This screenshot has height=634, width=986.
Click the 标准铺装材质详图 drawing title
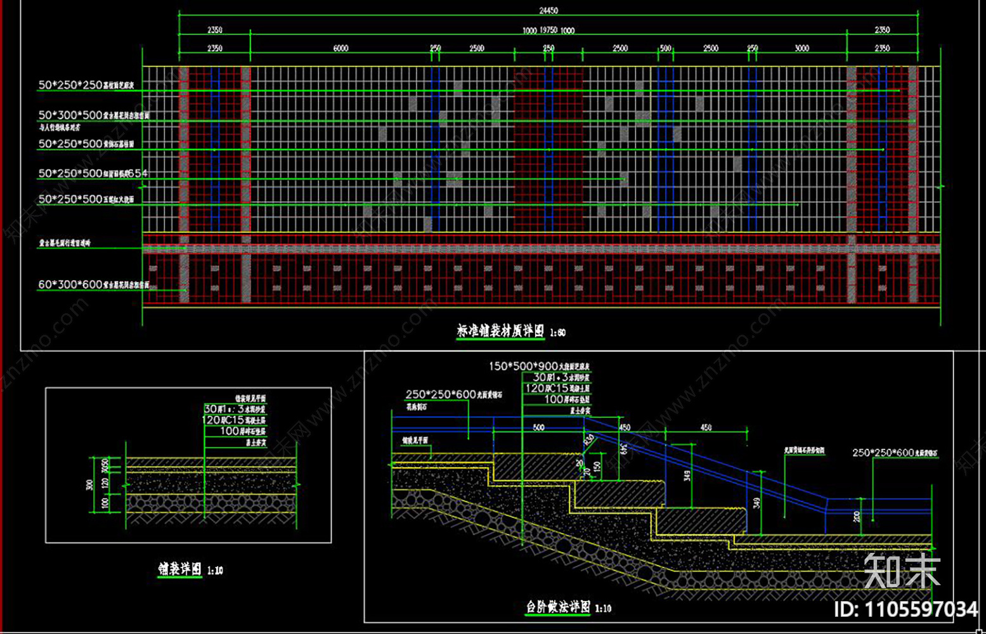pyautogui.click(x=500, y=330)
